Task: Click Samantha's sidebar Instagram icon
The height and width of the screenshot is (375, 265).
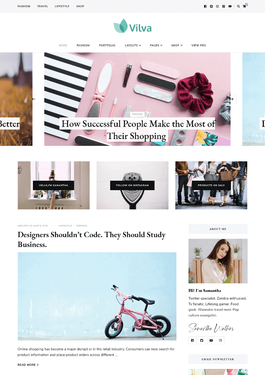Action: pyautogui.click(x=220, y=340)
